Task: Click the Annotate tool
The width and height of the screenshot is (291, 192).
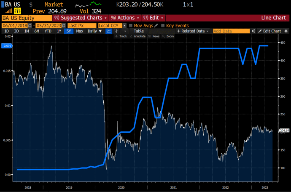Action: [x=138, y=36]
